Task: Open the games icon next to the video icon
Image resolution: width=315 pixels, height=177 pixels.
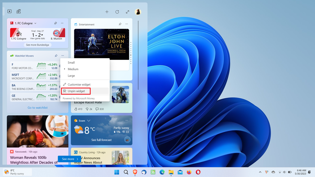Action: 18,11
